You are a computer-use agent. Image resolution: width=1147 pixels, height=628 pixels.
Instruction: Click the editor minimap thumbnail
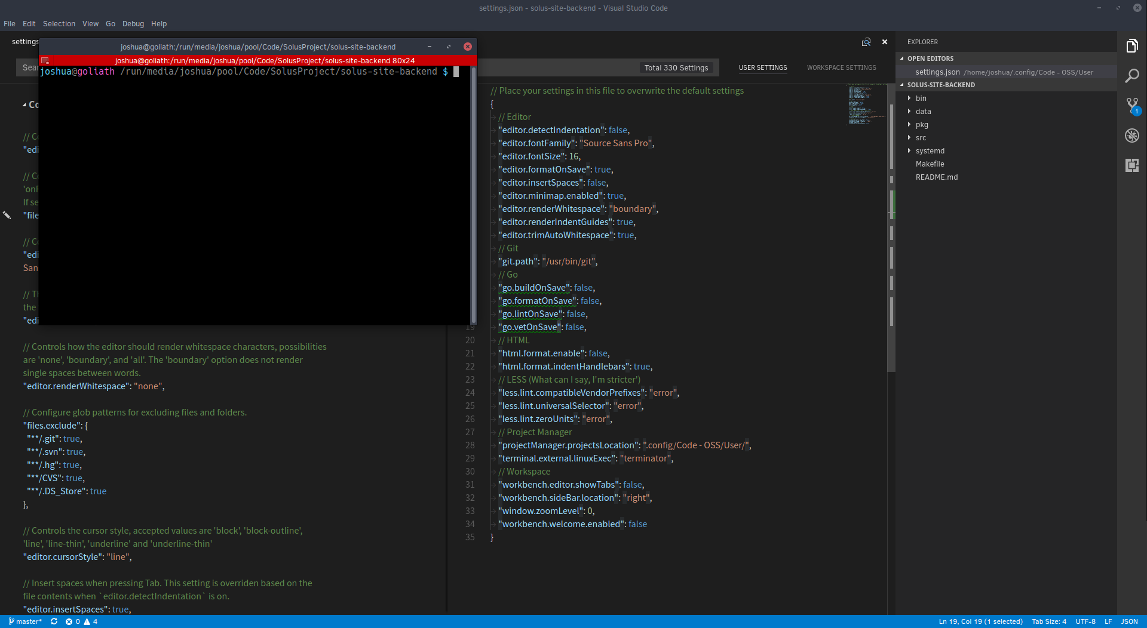[866, 105]
